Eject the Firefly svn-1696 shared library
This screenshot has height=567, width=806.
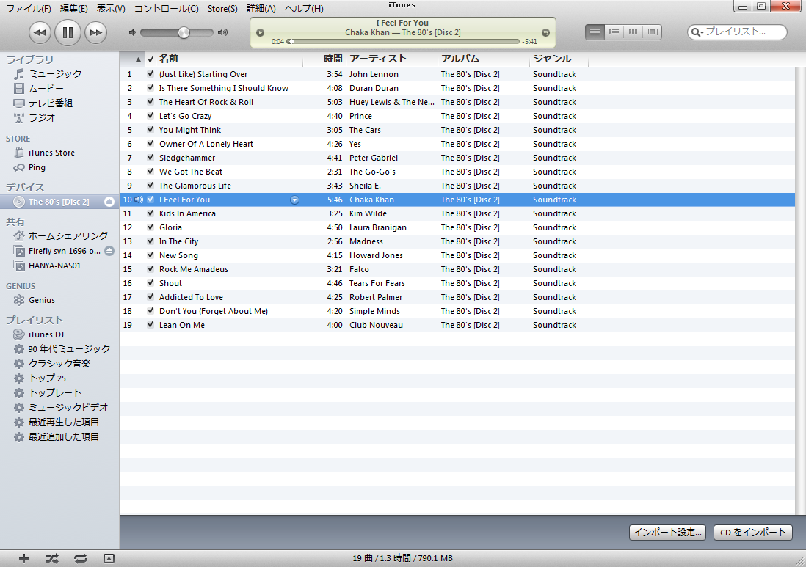click(109, 251)
